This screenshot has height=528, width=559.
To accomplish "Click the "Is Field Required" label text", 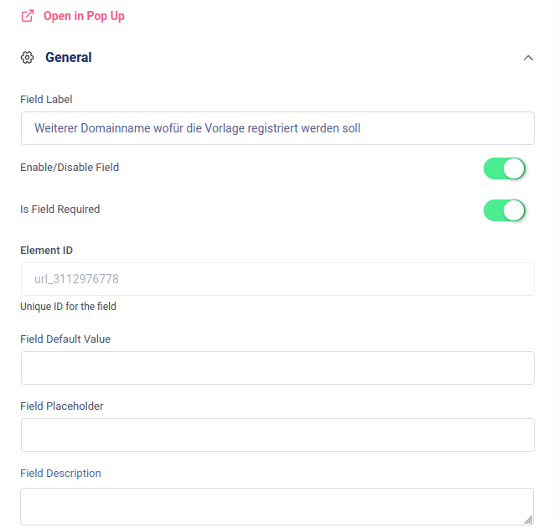I will (60, 210).
